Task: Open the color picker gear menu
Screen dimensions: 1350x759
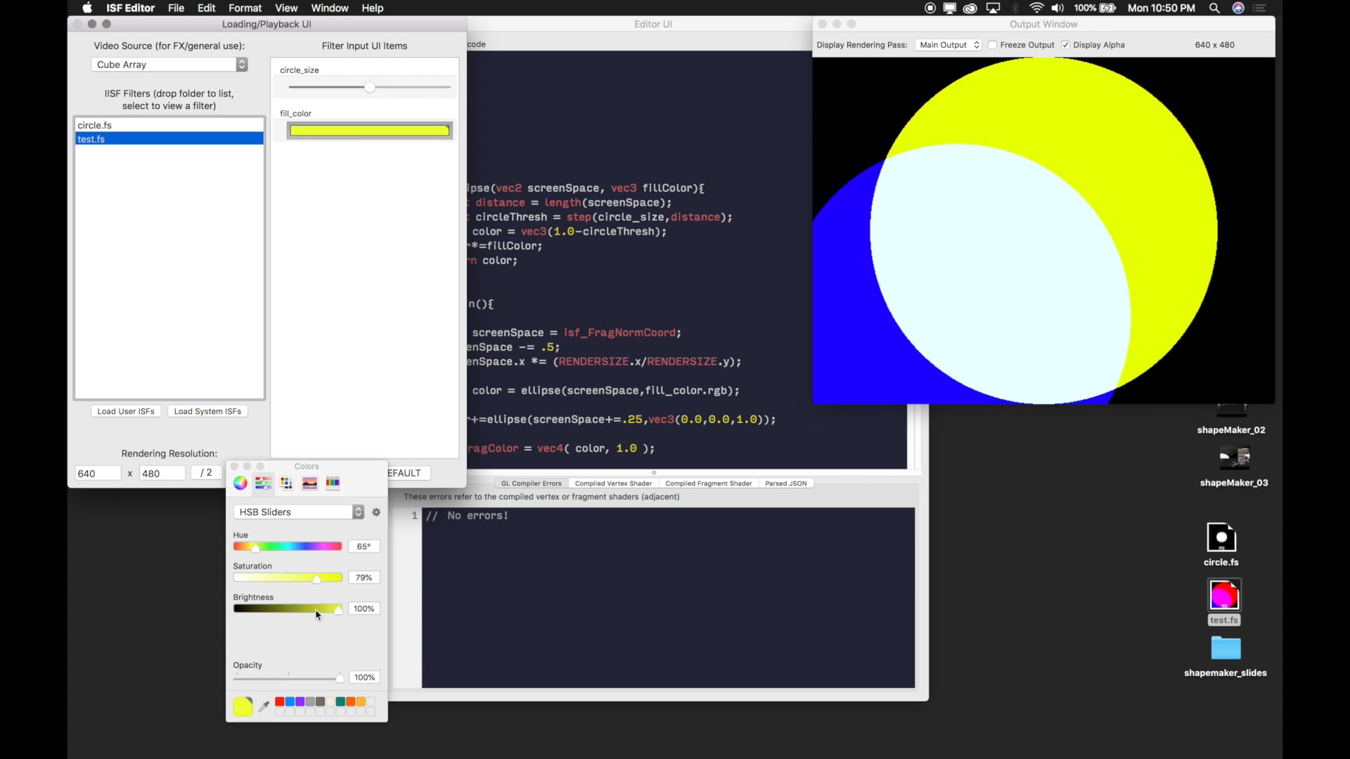Action: (376, 512)
